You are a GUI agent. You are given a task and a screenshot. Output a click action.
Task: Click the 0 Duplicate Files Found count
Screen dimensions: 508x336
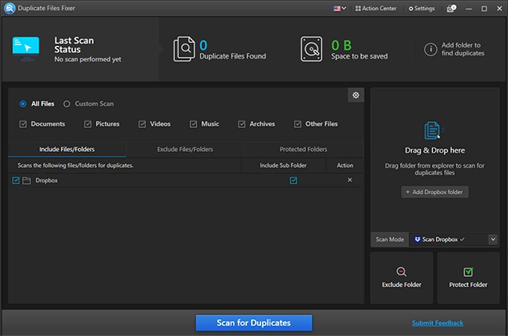pos(203,45)
